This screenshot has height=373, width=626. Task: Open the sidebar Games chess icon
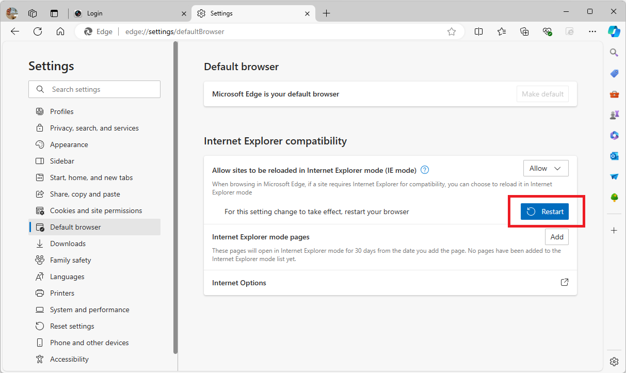click(614, 115)
